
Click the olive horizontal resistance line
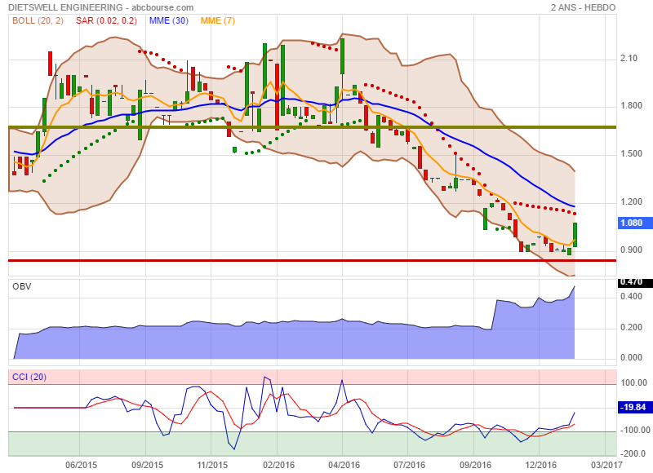coord(313,127)
